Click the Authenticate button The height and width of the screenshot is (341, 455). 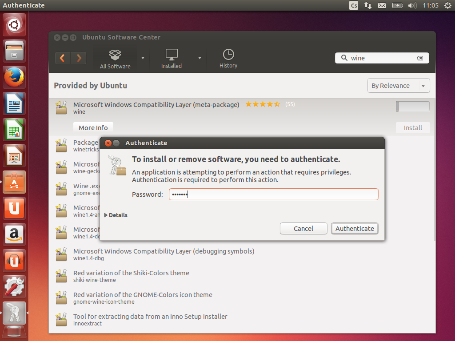[x=355, y=229]
